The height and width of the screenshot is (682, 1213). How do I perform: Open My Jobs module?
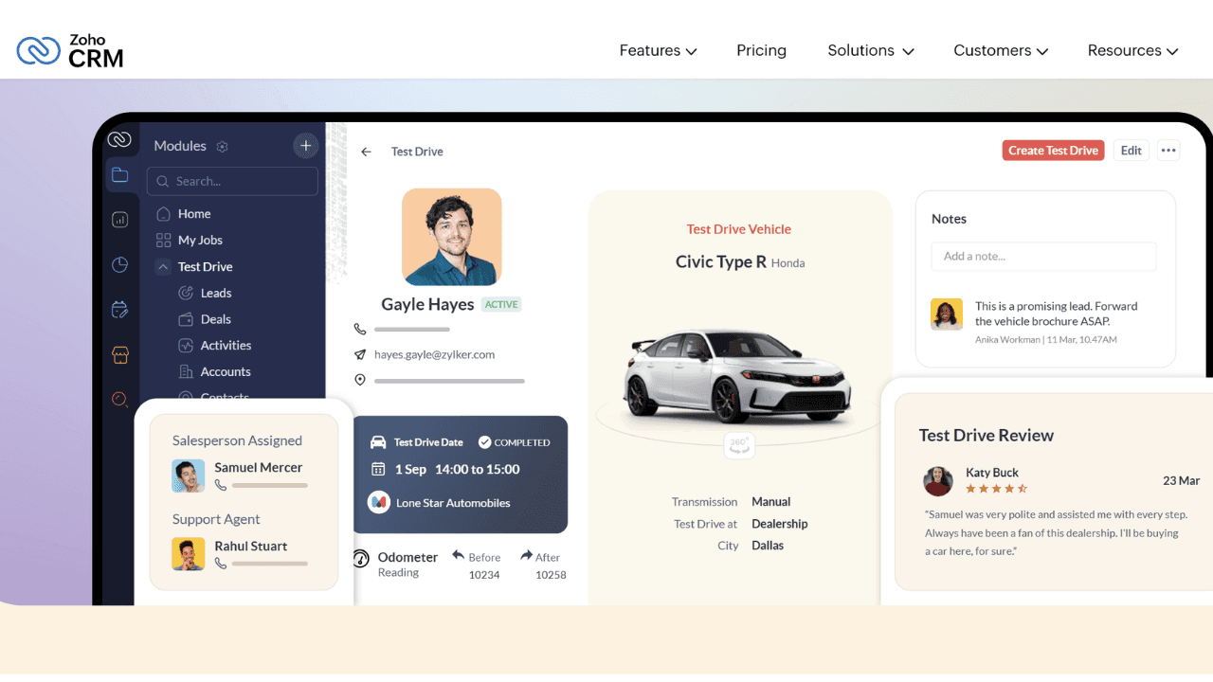coord(200,241)
